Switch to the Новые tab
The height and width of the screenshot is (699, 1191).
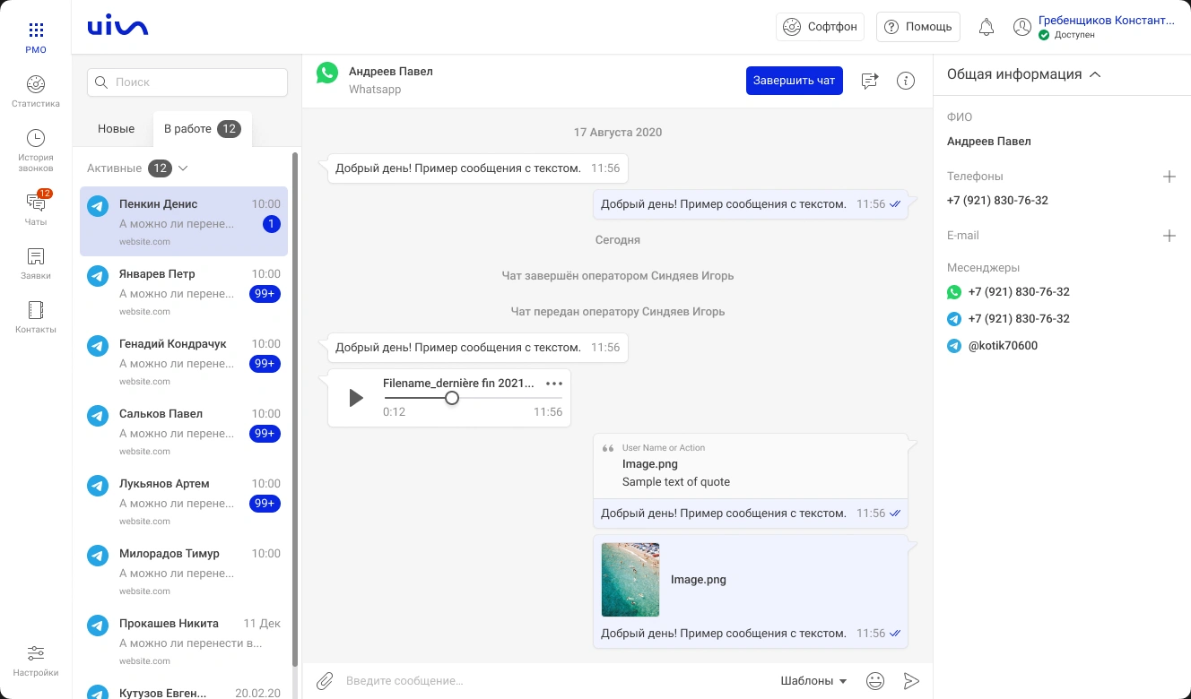point(116,129)
